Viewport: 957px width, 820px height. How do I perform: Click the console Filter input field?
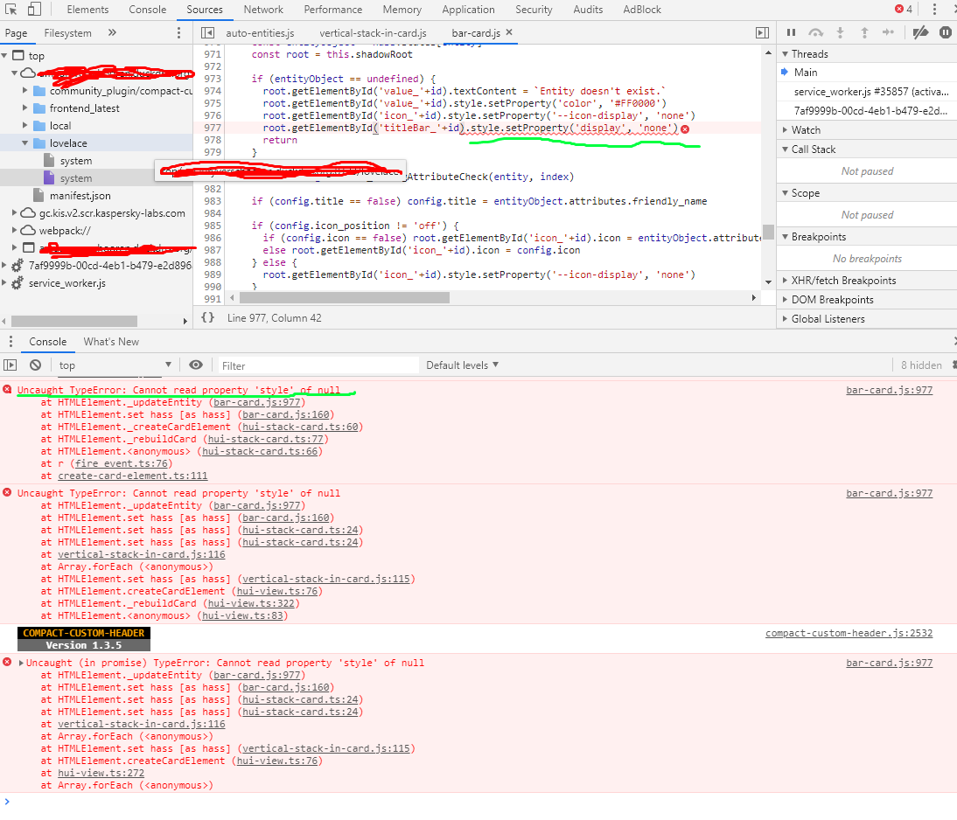[x=315, y=365]
